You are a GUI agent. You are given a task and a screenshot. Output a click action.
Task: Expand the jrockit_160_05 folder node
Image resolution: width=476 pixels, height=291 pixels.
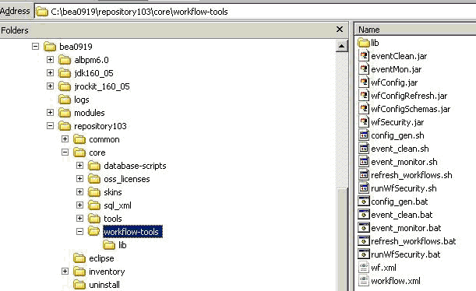click(51, 86)
